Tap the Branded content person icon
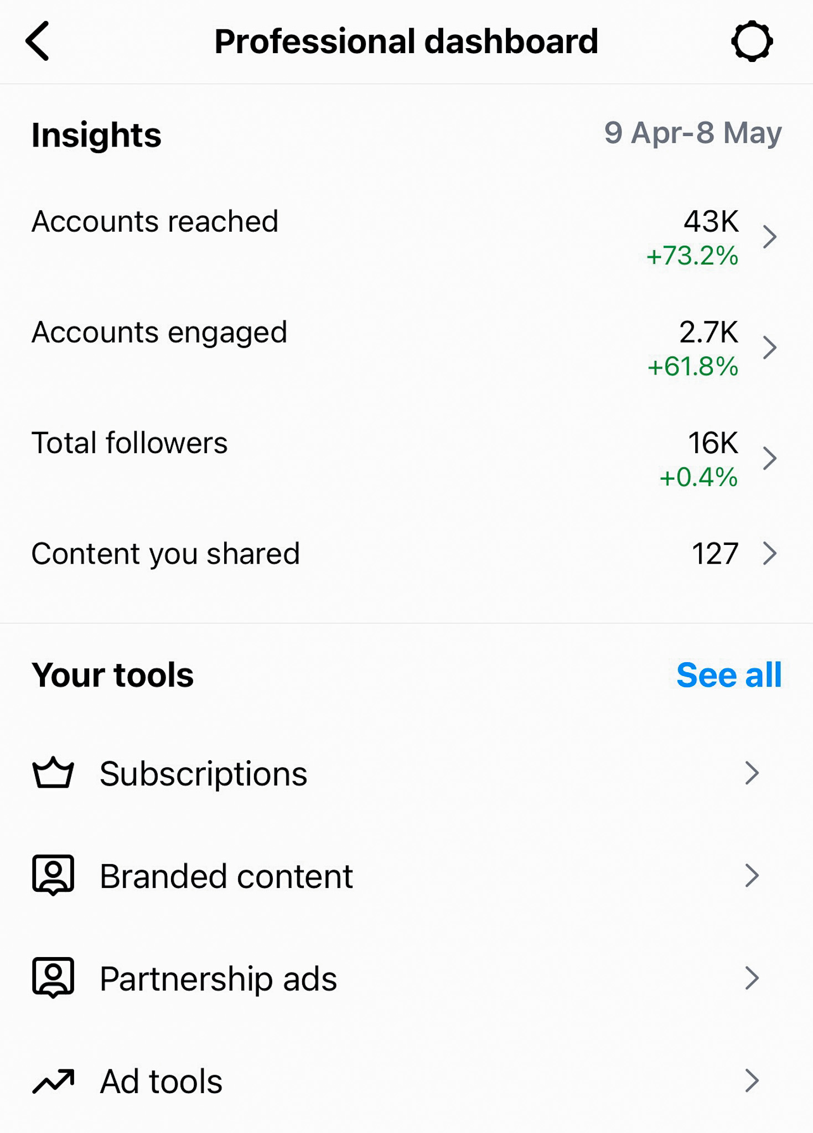The height and width of the screenshot is (1133, 813). coord(53,875)
